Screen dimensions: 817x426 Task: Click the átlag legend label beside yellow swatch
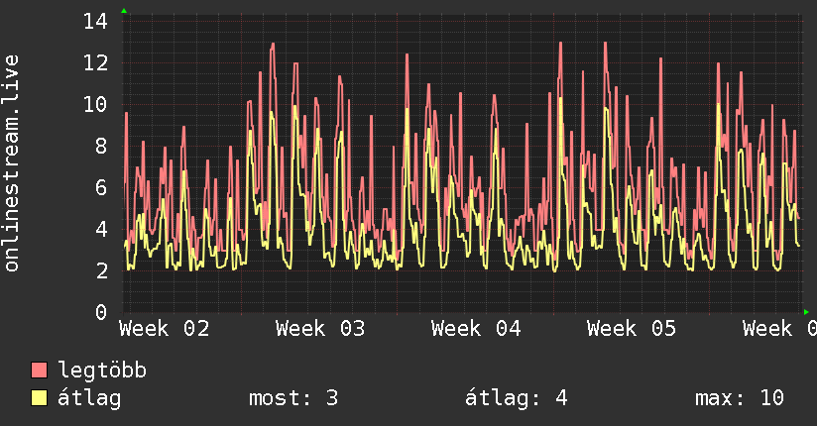pyautogui.click(x=89, y=398)
